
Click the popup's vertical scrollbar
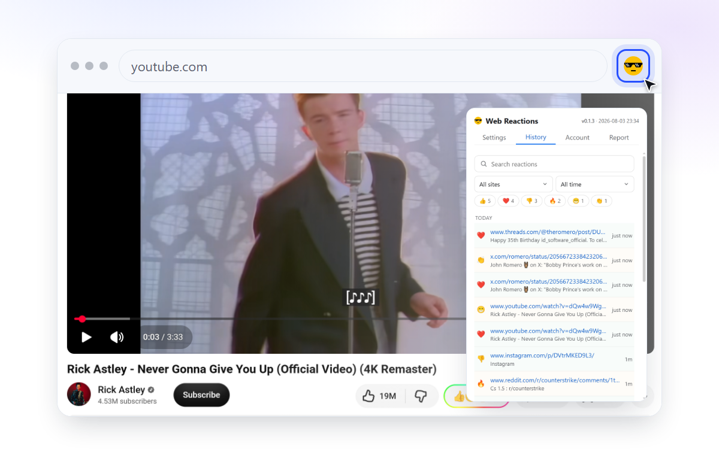point(644,219)
